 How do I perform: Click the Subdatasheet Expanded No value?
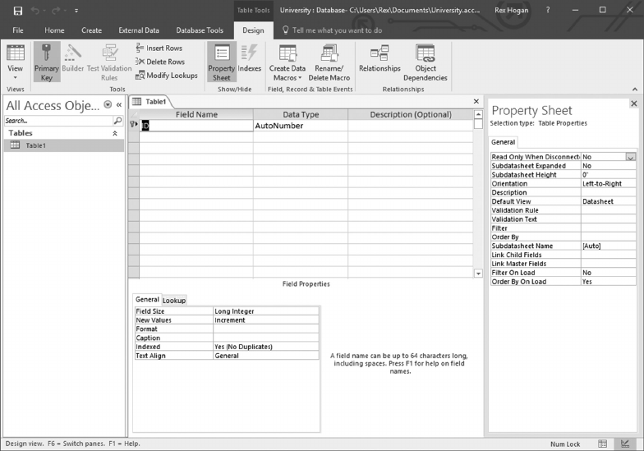tap(608, 166)
